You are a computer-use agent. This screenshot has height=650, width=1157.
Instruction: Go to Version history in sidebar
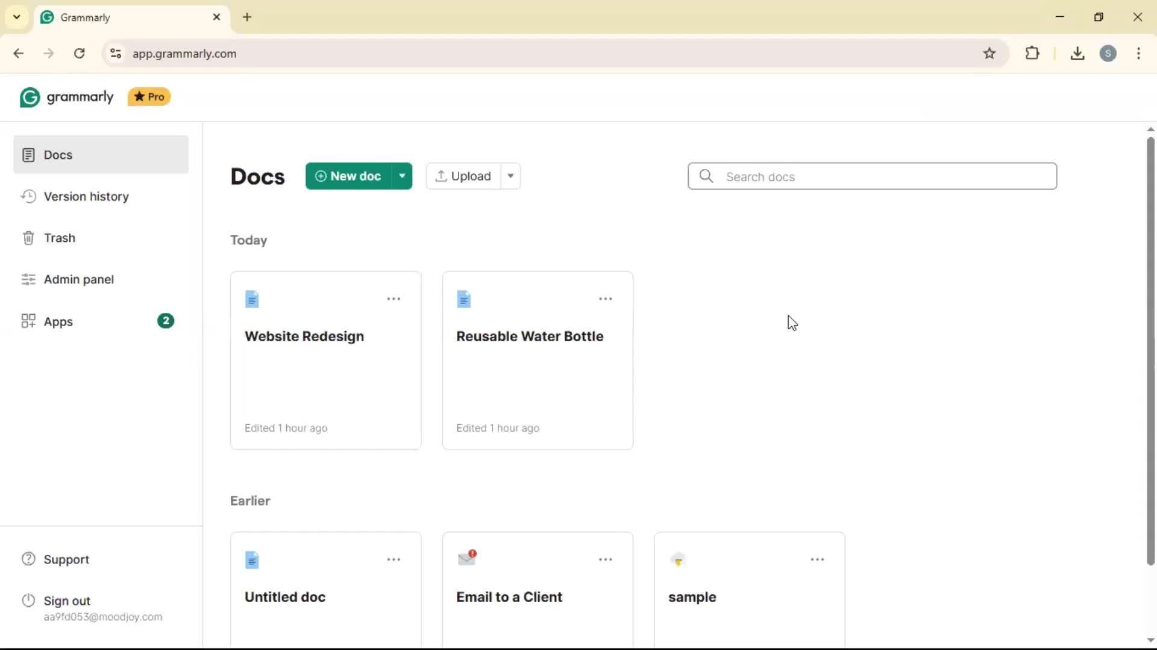[x=86, y=197]
